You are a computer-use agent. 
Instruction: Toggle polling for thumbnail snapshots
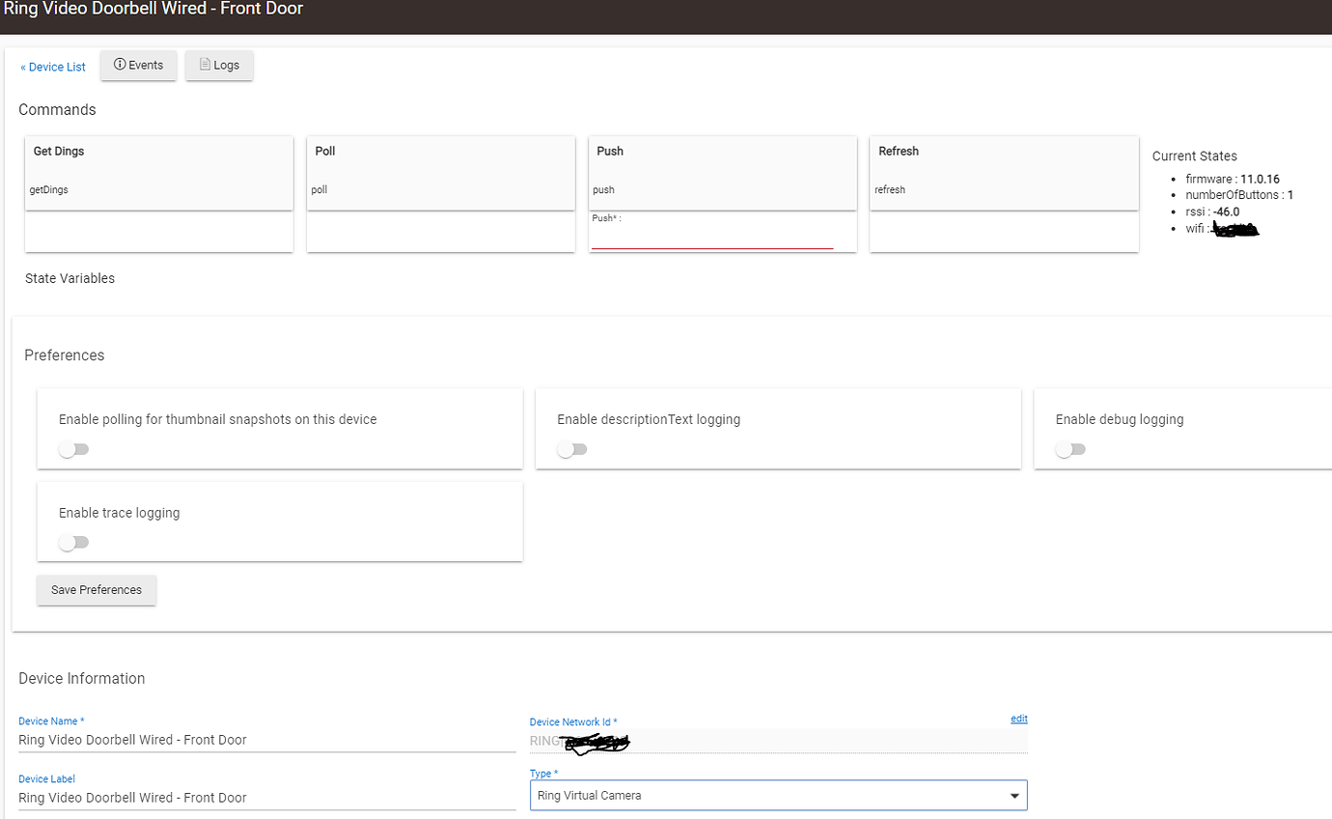tap(73, 449)
